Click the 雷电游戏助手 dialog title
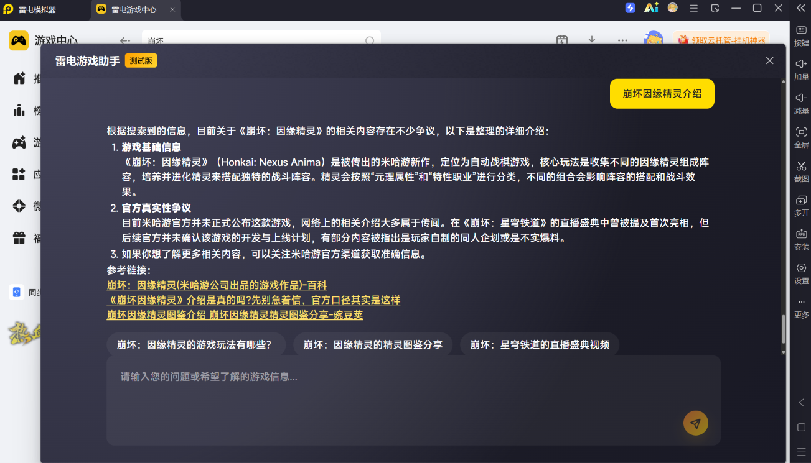 tap(88, 60)
